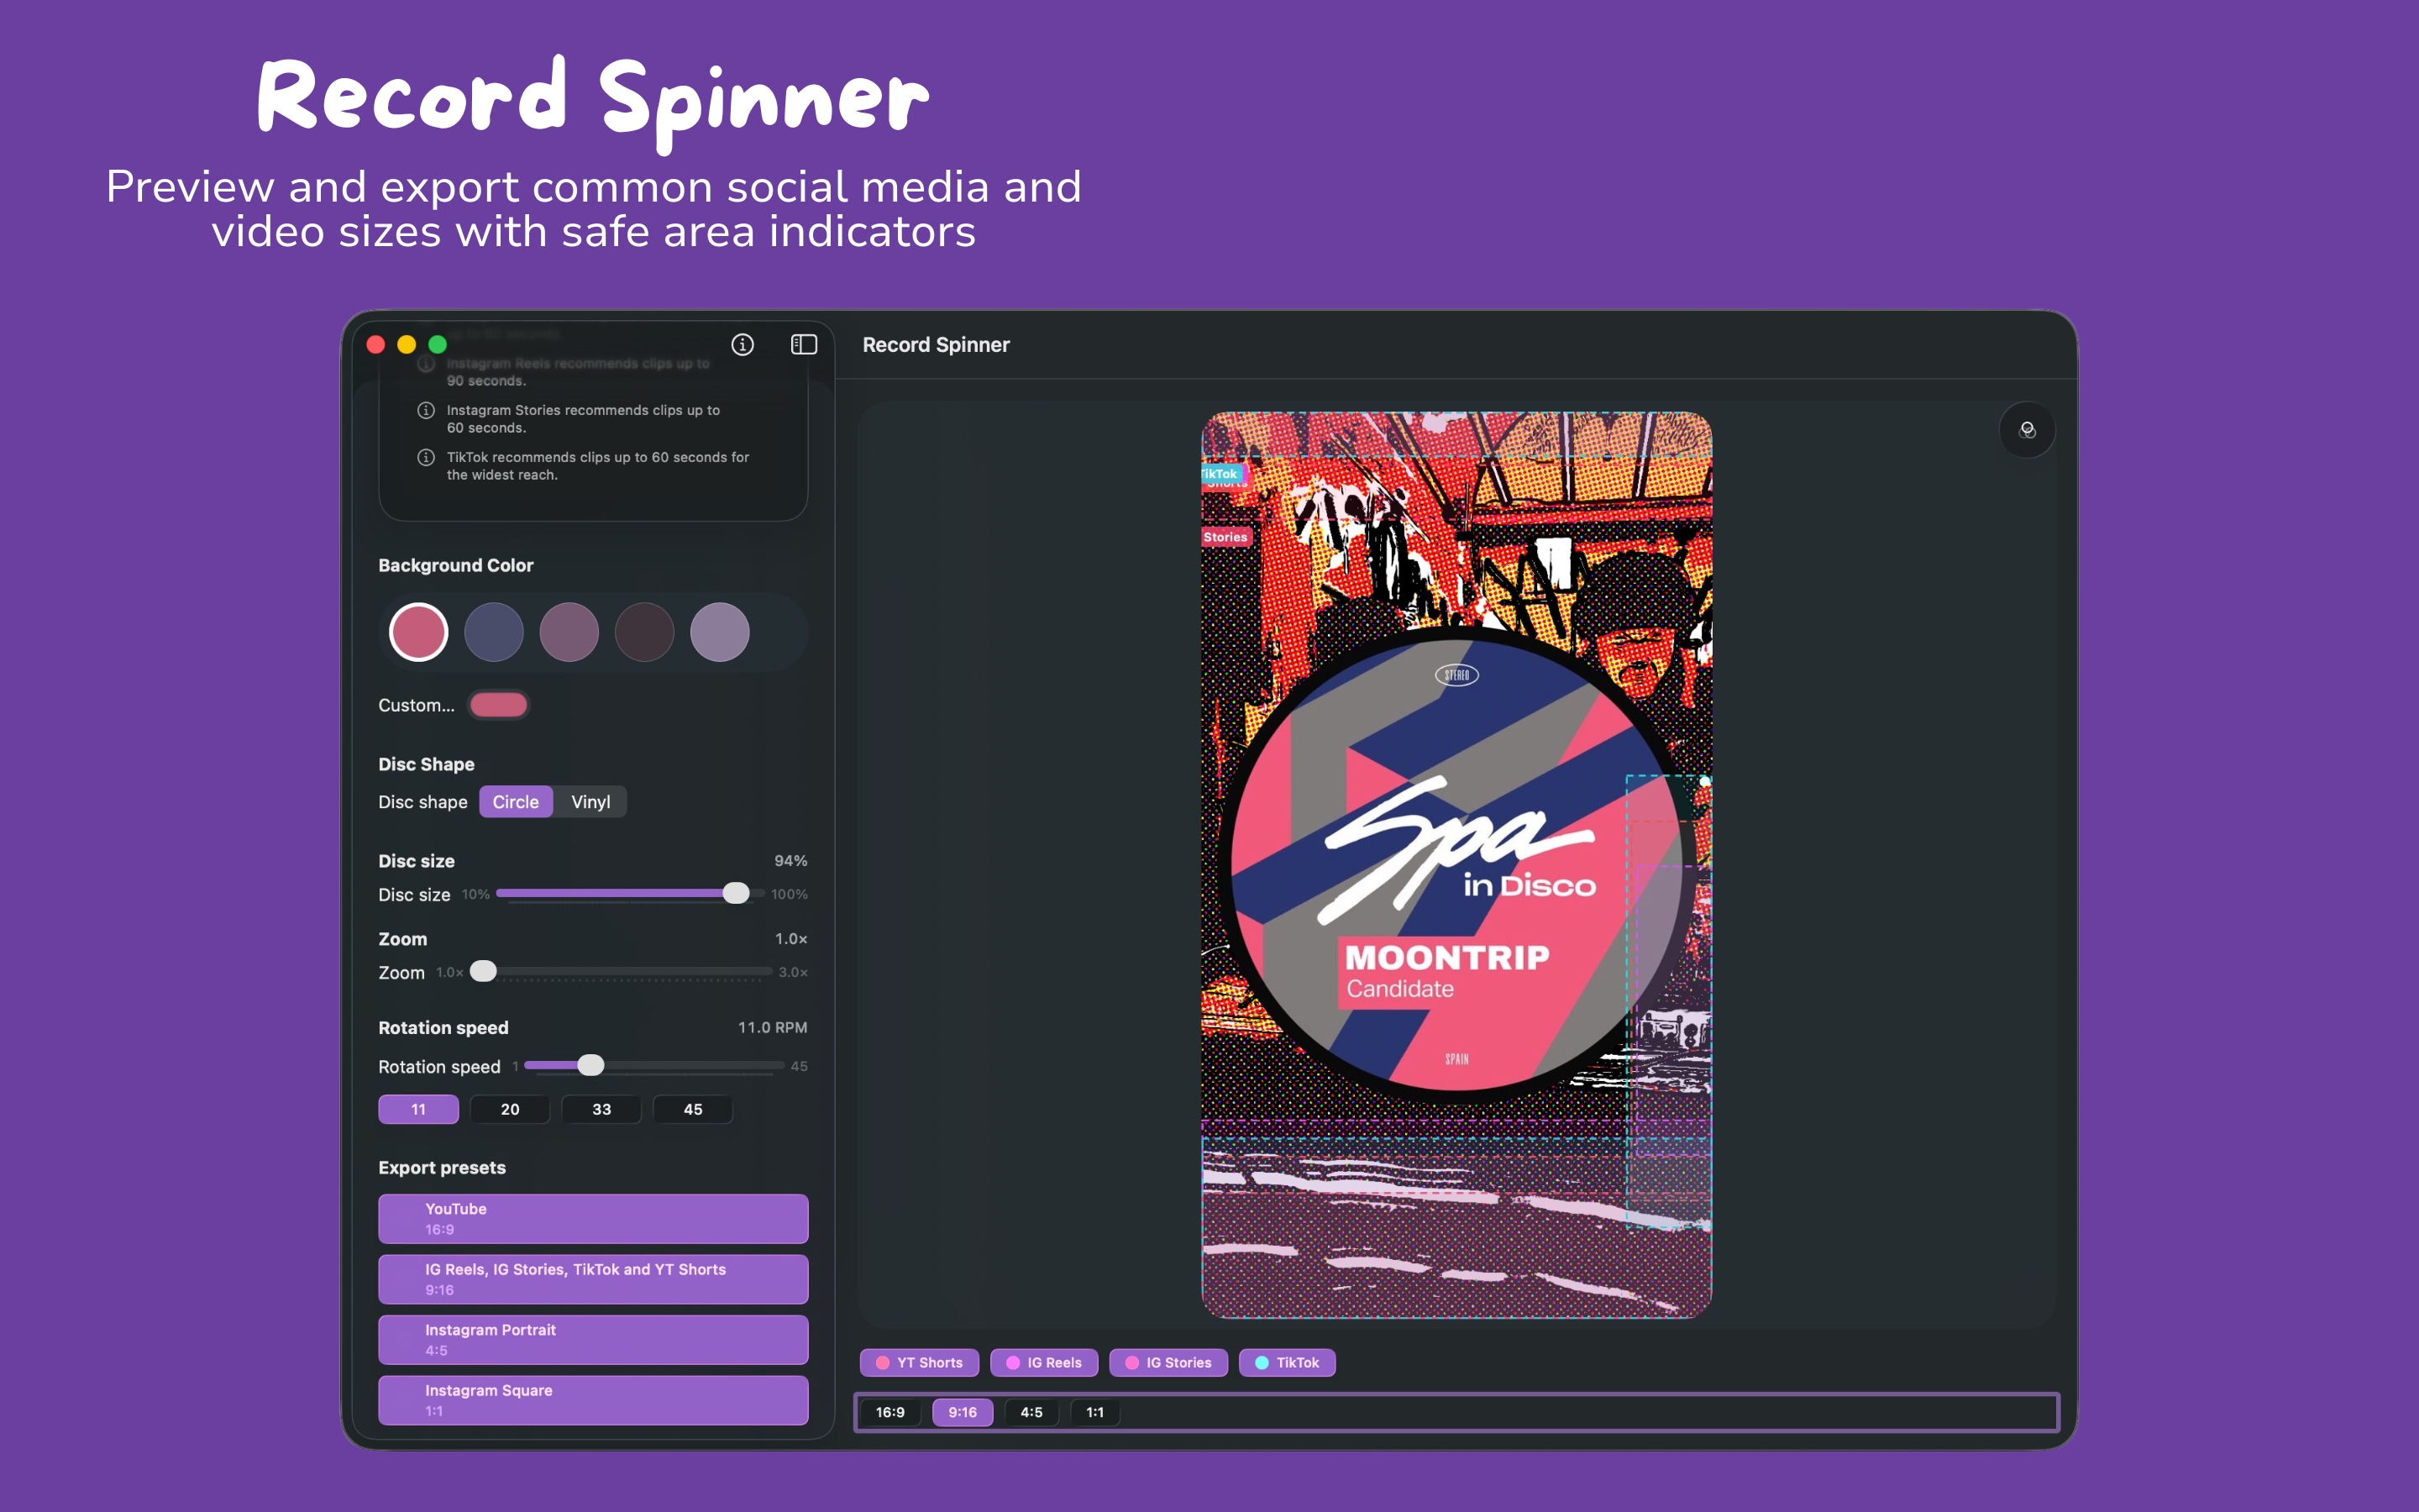Switch preview to 9:16 aspect ratio

click(x=963, y=1412)
